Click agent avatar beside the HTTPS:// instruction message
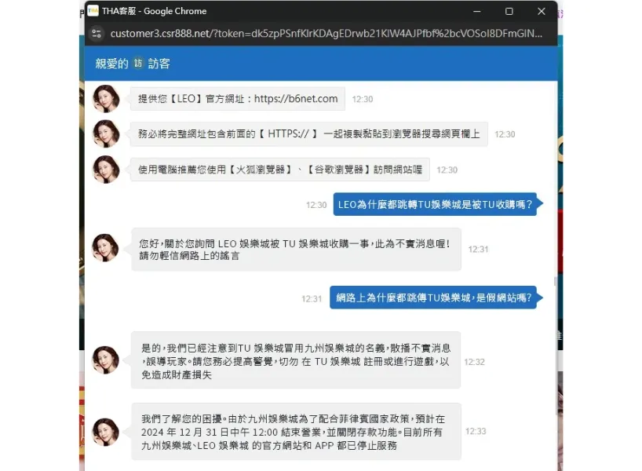The image size is (642, 471). (x=106, y=134)
